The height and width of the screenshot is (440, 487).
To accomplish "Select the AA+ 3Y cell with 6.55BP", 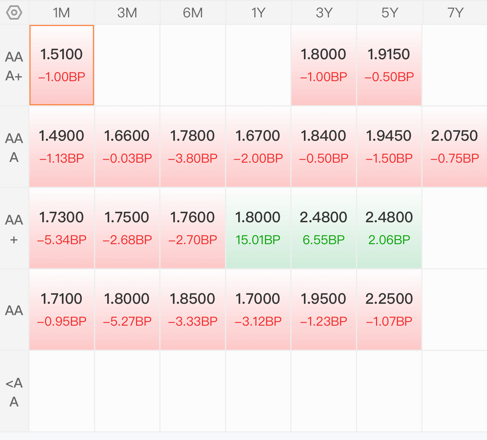I will point(324,228).
